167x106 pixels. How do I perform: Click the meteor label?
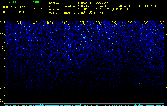[x=38, y=8]
